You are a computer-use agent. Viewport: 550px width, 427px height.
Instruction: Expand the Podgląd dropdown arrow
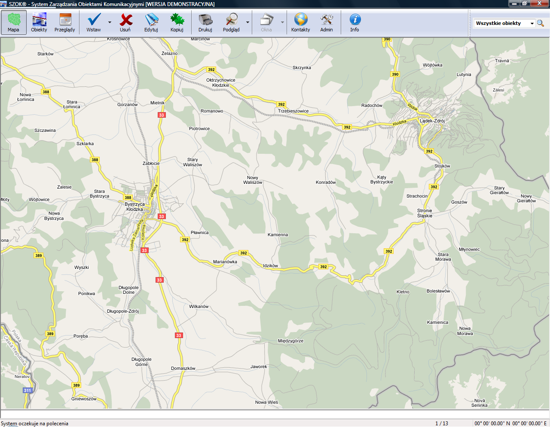coord(247,22)
